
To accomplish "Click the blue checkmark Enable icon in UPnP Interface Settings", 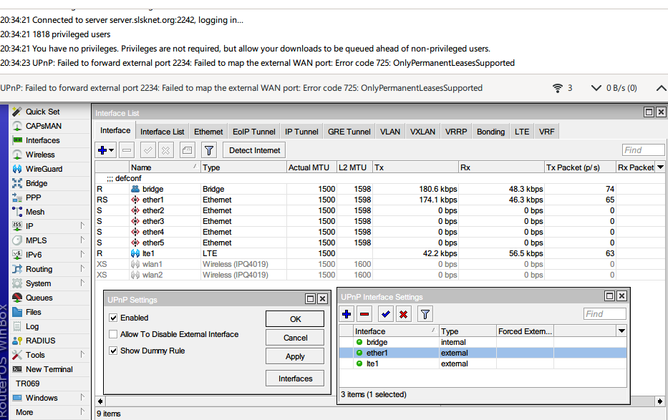I will pyautogui.click(x=385, y=314).
